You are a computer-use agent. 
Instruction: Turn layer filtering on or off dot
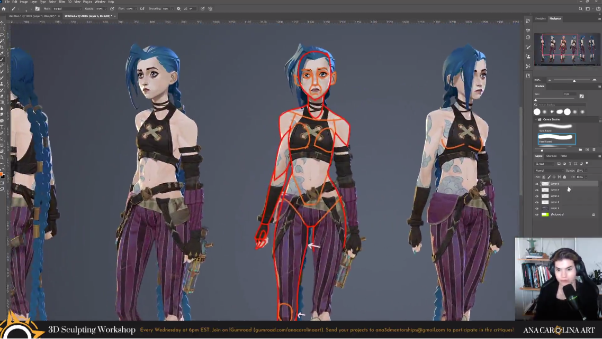[587, 163]
